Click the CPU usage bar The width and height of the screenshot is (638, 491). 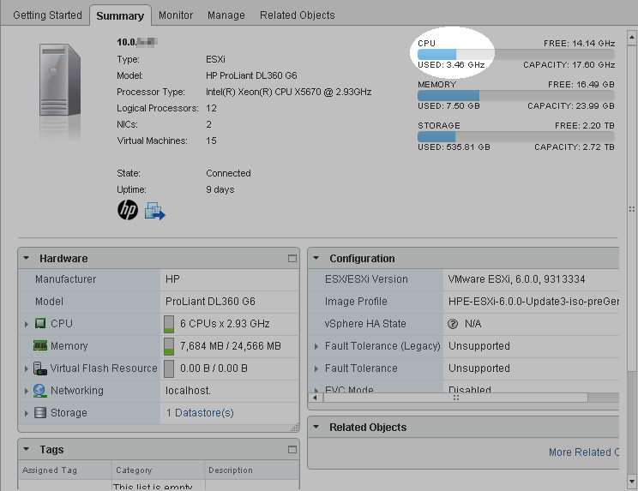point(516,54)
